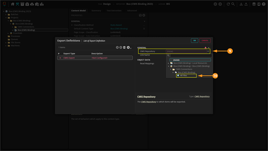
Task: Switch to the Summary tab
Action: coord(96,11)
